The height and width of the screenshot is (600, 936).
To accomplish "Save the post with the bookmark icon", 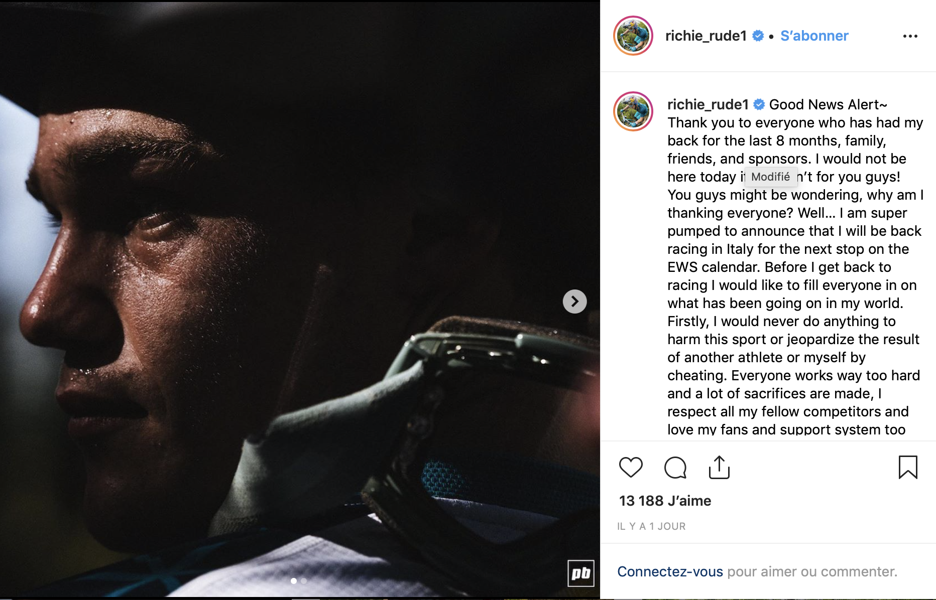I will [907, 468].
